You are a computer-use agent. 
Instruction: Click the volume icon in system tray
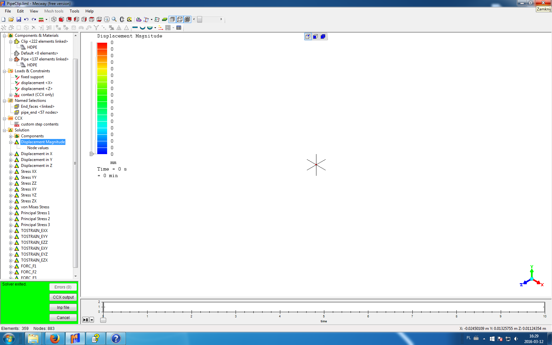tap(516, 339)
